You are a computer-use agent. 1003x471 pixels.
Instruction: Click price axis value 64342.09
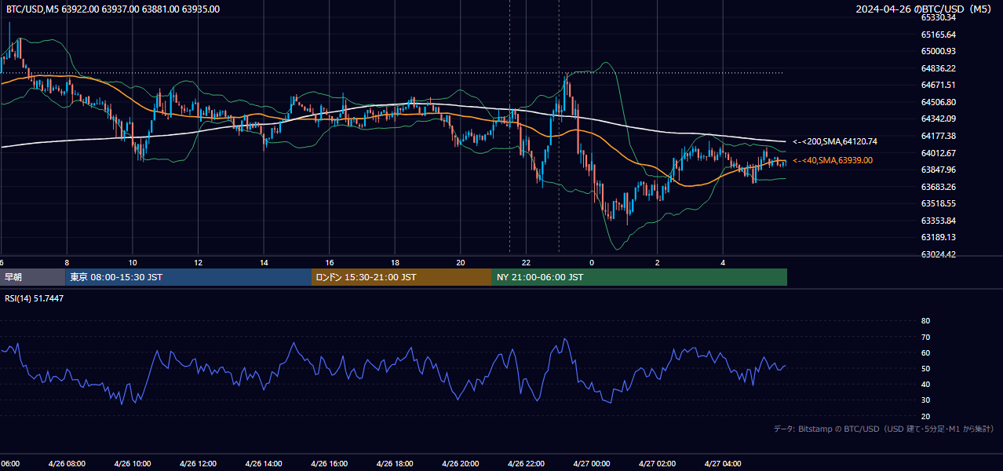tap(938, 119)
